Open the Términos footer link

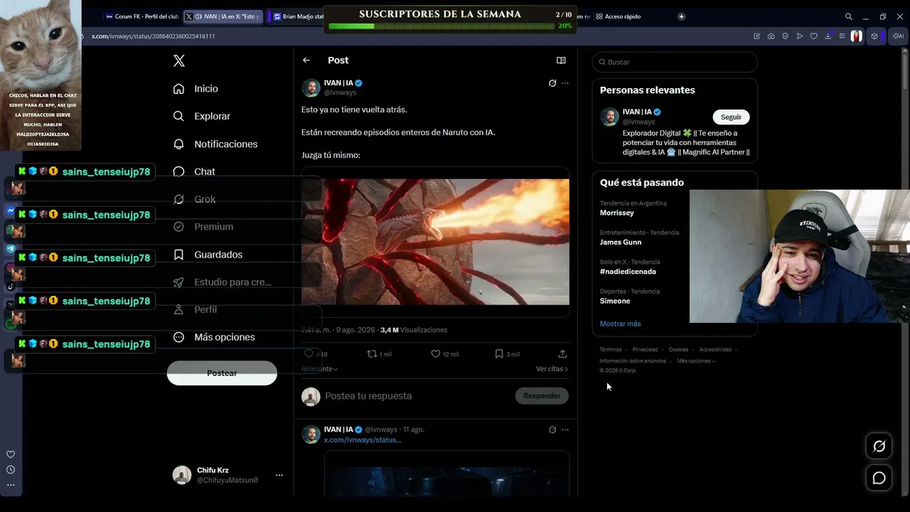click(x=611, y=350)
